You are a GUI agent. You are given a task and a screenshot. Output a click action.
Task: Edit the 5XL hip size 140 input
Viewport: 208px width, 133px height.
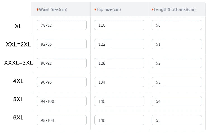119,101
